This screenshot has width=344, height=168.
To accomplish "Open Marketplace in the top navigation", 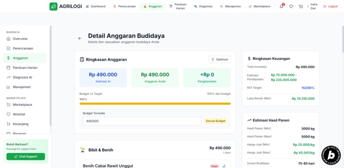I will [x=259, y=6].
